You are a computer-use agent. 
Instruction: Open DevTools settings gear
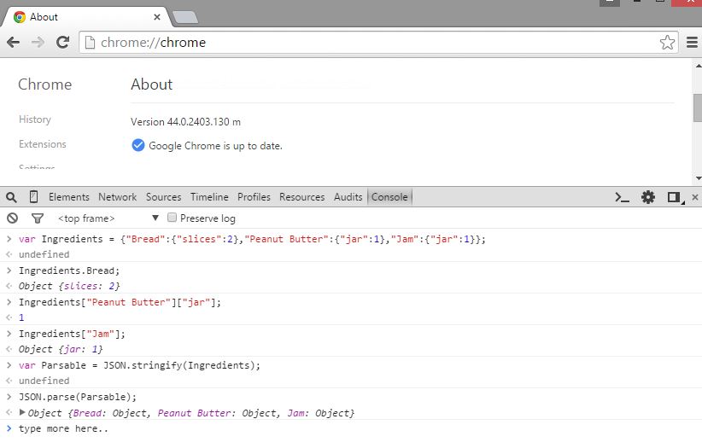tap(648, 197)
